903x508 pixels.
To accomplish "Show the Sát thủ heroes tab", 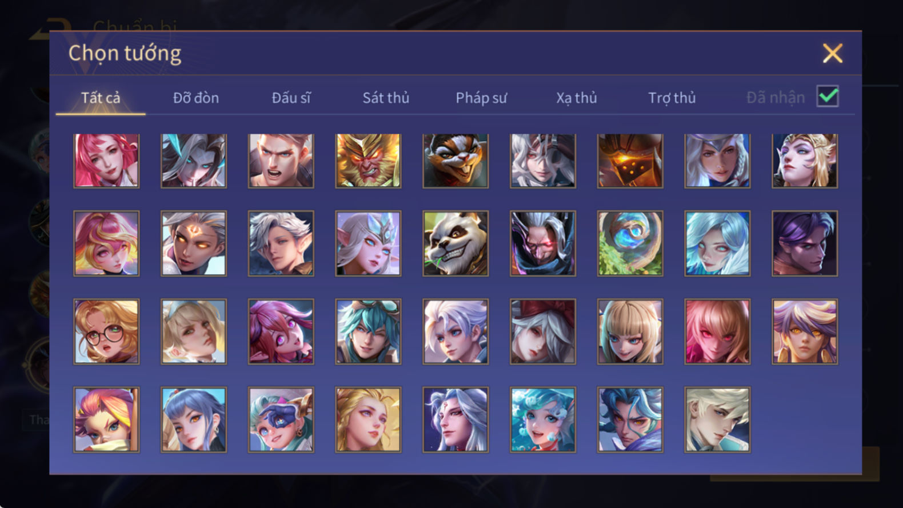I will 386,98.
